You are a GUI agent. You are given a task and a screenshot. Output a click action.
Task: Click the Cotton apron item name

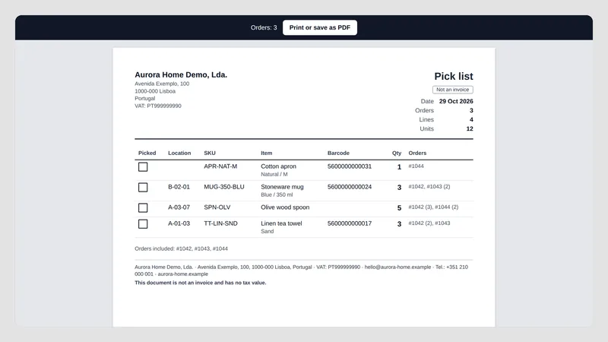[x=278, y=166]
